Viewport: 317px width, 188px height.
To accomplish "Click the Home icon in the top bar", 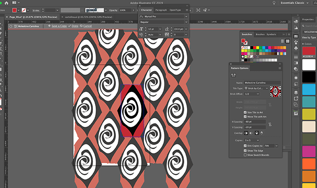I will [6, 3].
